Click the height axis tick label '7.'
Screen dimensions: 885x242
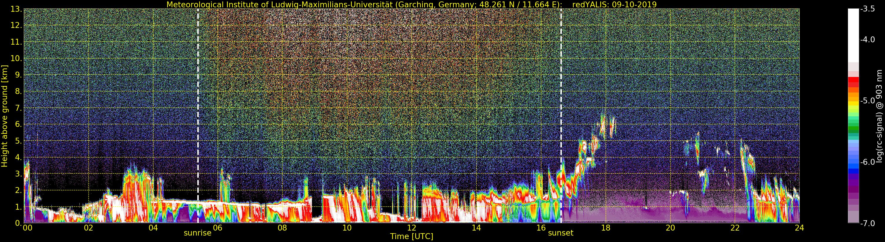point(18,108)
